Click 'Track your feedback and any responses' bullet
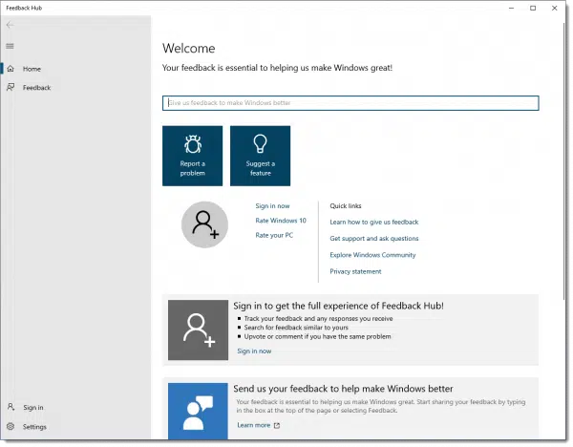This screenshot has width=573, height=447. point(318,318)
